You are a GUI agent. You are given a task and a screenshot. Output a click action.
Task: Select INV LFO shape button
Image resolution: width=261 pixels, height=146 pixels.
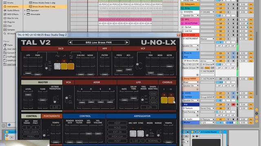153,98
